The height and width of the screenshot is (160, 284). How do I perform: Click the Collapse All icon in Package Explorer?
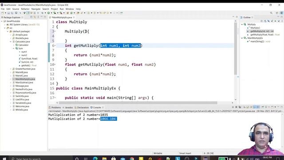pyautogui.click(x=31, y=17)
